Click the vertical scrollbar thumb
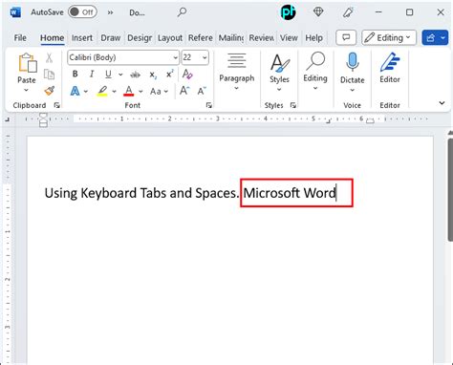 pyautogui.click(x=450, y=189)
